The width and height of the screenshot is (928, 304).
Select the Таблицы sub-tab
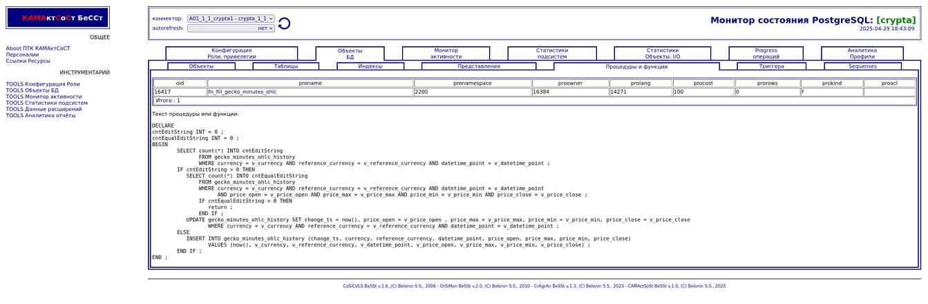[x=285, y=66]
